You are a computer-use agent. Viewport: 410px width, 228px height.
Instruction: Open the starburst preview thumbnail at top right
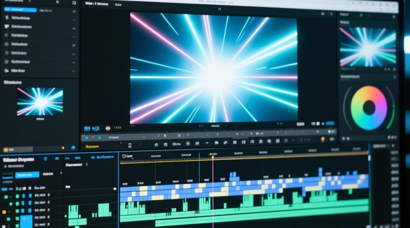pos(367,47)
